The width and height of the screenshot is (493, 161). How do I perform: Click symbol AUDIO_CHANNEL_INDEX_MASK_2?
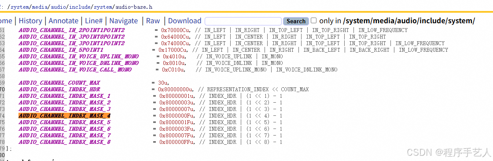(x=64, y=103)
